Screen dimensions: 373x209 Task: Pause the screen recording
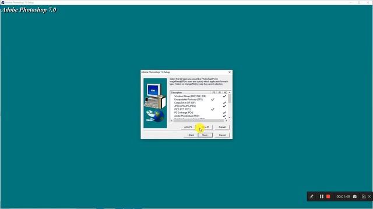tap(321, 196)
